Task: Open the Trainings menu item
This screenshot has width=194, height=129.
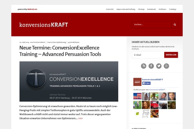Action: [172, 9]
